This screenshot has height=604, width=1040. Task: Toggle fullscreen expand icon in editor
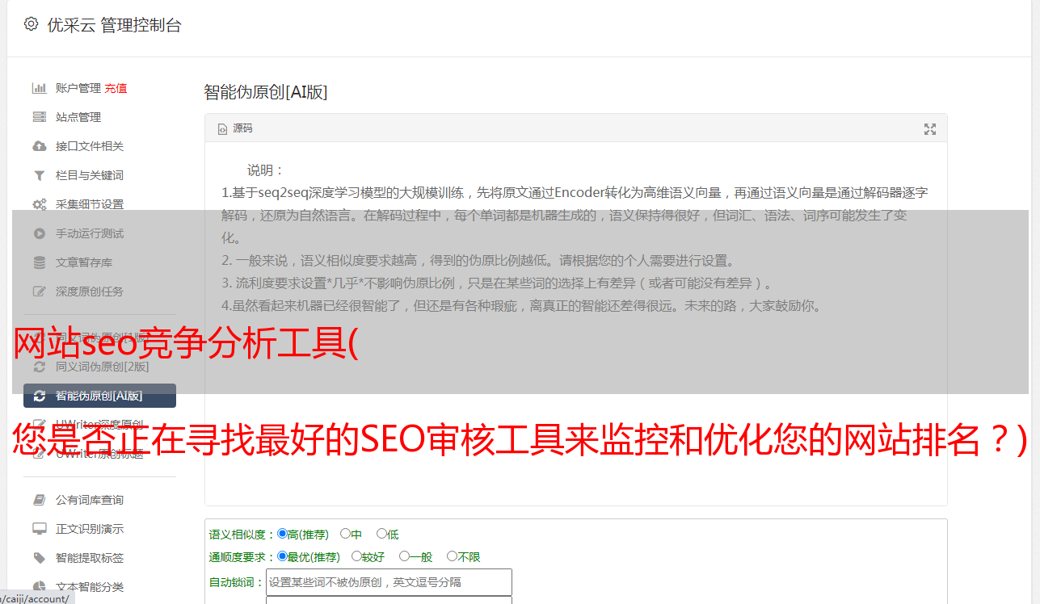tap(930, 129)
